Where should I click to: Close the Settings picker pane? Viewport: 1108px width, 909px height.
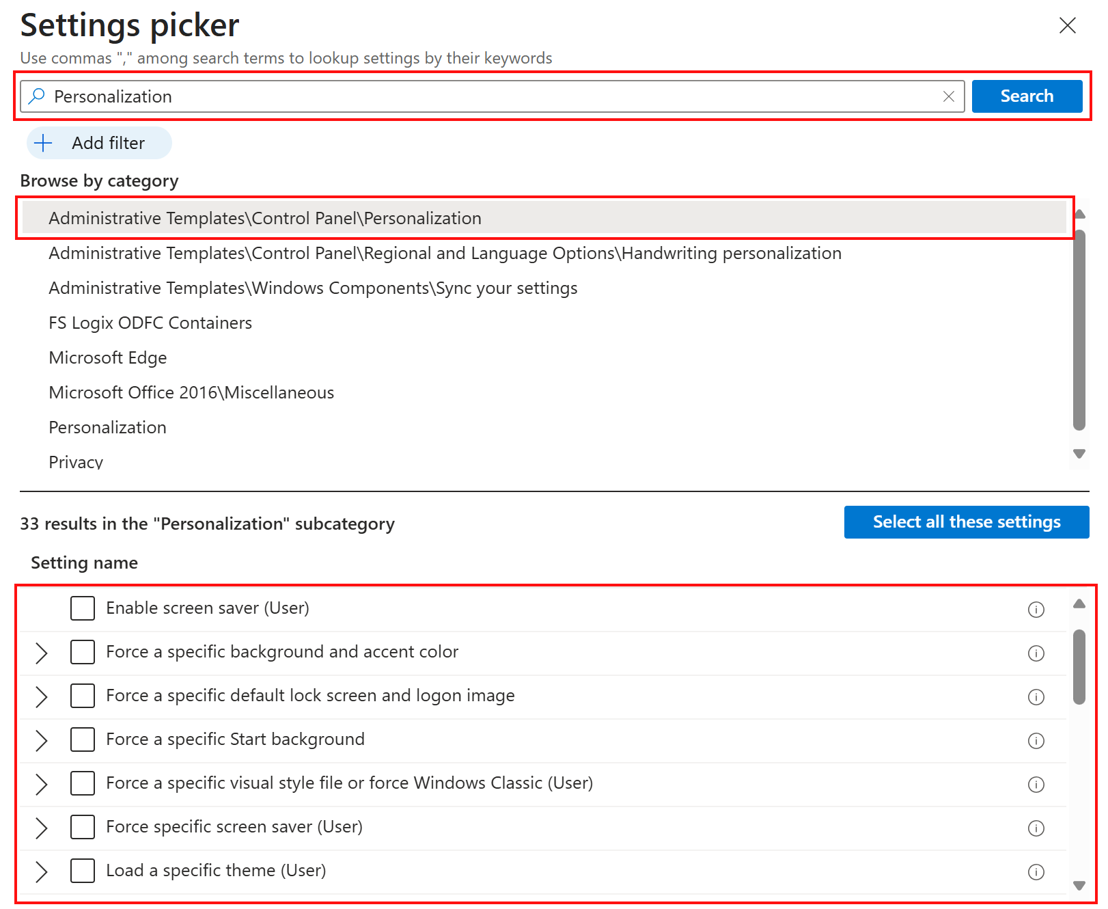(1067, 25)
